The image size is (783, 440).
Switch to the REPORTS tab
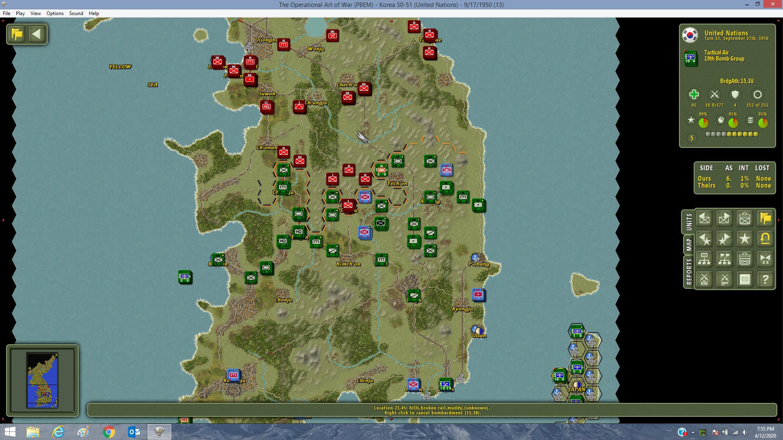[689, 271]
